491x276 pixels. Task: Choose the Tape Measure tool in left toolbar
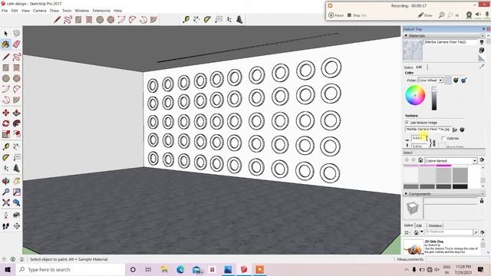(5, 146)
